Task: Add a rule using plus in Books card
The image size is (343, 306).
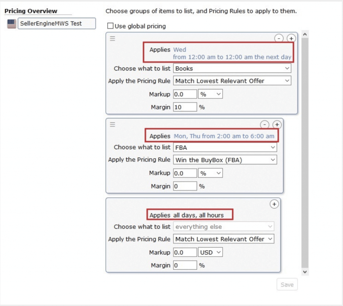Action: (291, 39)
